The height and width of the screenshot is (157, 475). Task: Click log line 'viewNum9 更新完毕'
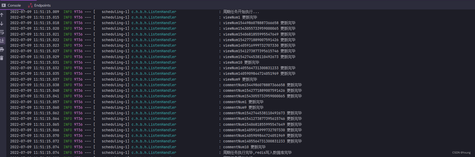[x=240, y=79]
